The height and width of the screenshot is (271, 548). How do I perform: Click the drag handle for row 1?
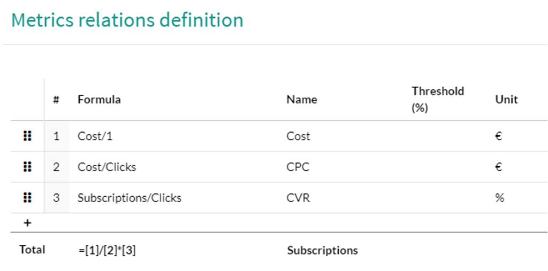point(27,136)
